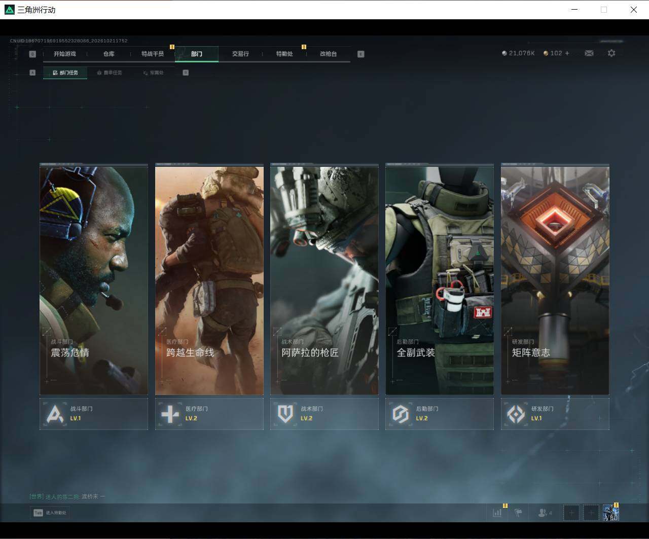This screenshot has width=649, height=539.
Task: Click the D key next sub-tab button
Action: coord(186,73)
